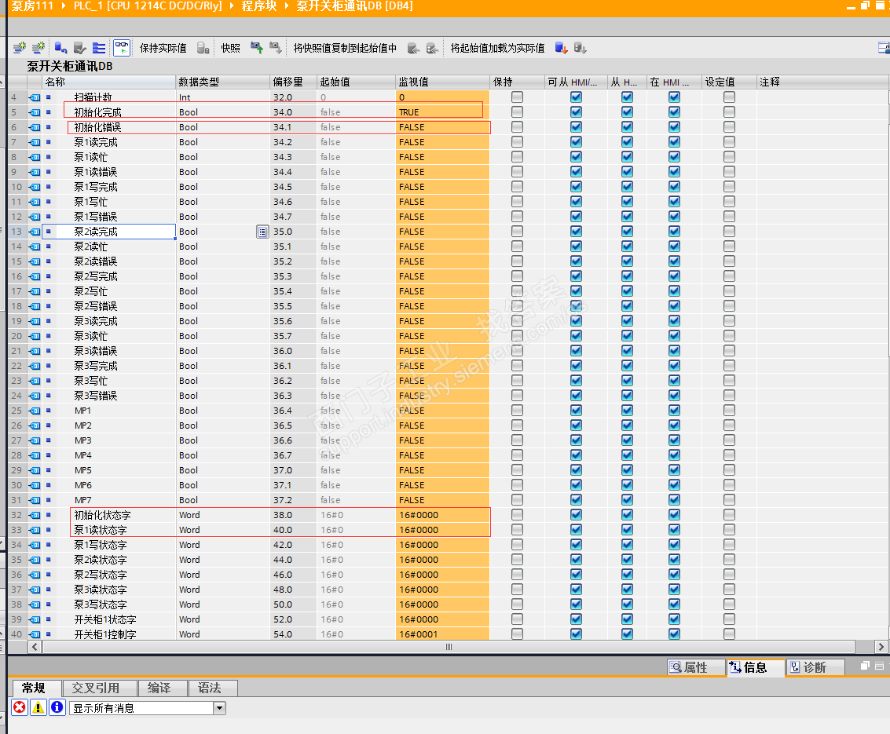This screenshot has width=890, height=734.
Task: Click the horizontal scrollbar in the table
Action: 449,647
